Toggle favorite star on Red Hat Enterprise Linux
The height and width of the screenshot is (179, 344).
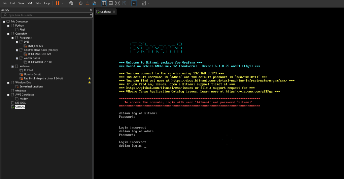pos(89,78)
